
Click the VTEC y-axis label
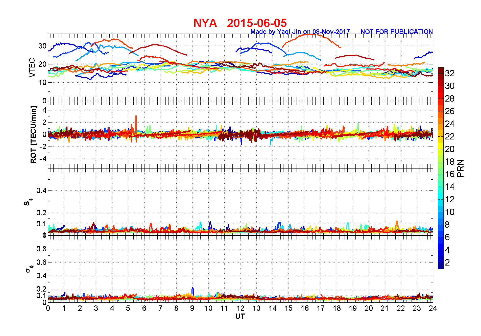point(32,67)
